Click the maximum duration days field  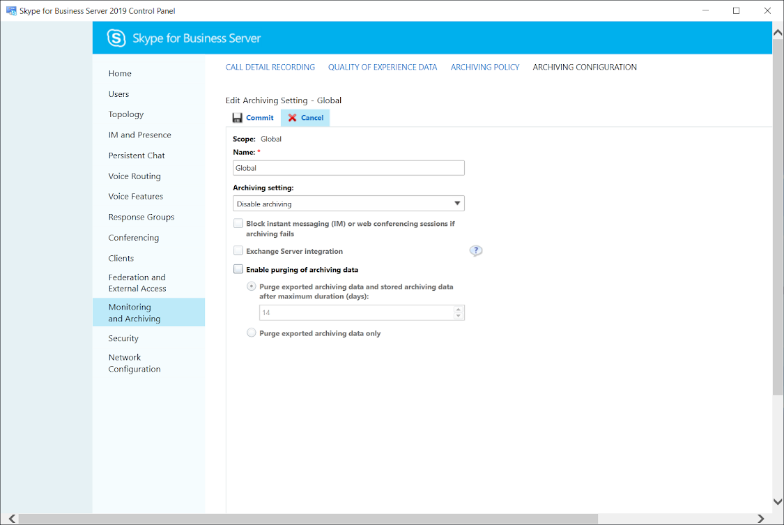(357, 312)
